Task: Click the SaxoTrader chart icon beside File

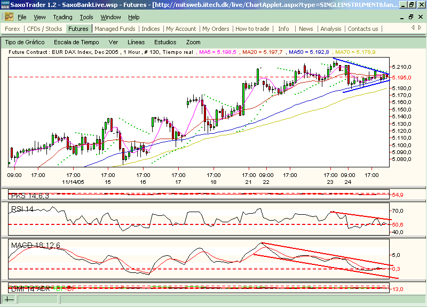Action: (9, 17)
